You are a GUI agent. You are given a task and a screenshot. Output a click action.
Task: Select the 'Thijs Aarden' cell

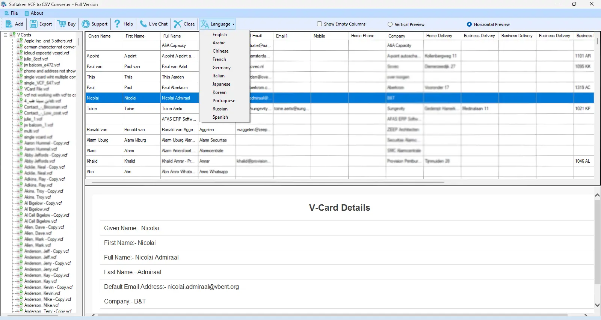tap(179, 77)
